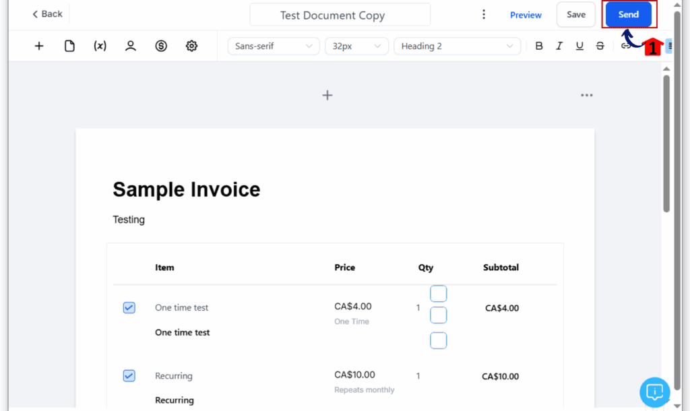Screen dimensions: 690x411
Task: Open the canvas three-dot options menu
Action: 587,95
